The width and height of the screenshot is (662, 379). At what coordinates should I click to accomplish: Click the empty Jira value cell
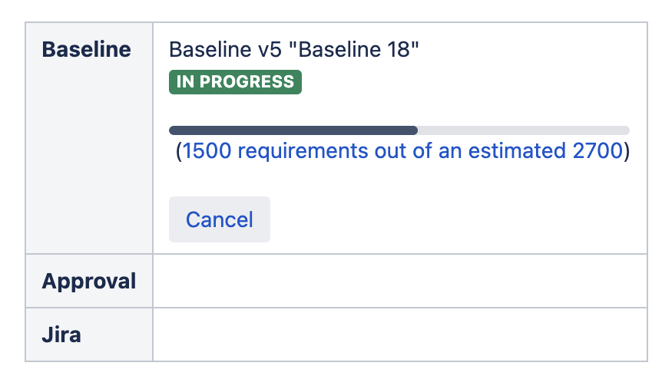click(x=399, y=335)
